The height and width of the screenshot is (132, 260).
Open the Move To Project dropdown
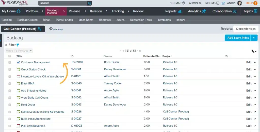(19, 51)
